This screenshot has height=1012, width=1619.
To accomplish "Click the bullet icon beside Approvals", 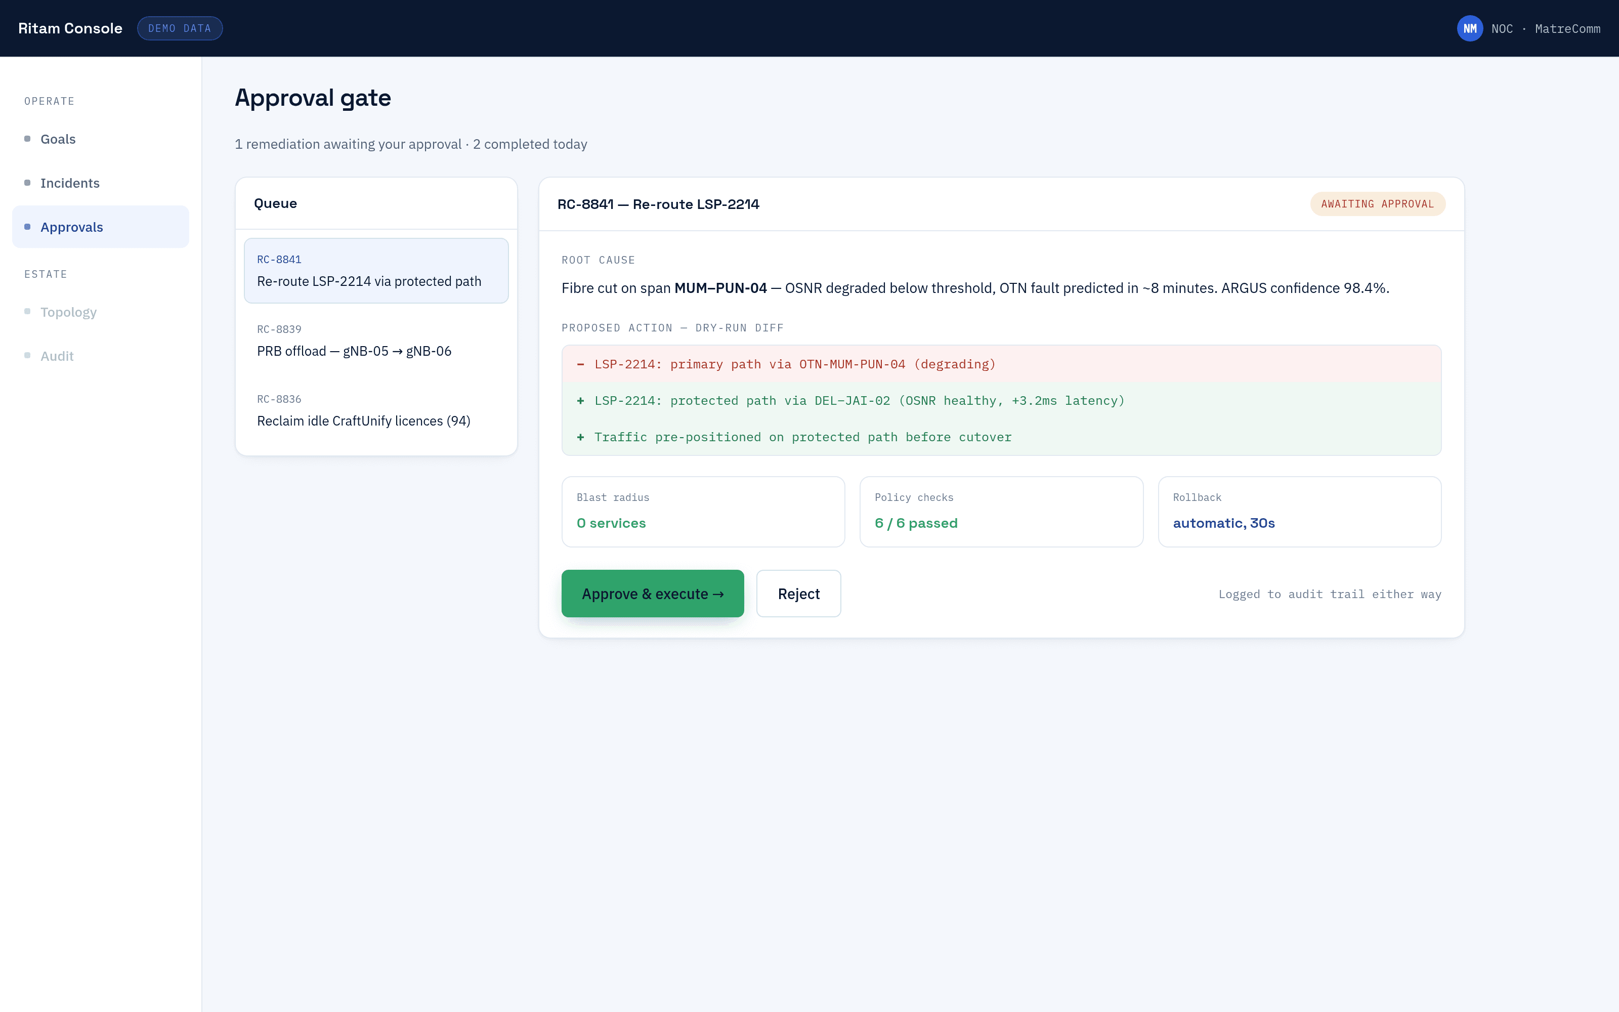I will (27, 227).
